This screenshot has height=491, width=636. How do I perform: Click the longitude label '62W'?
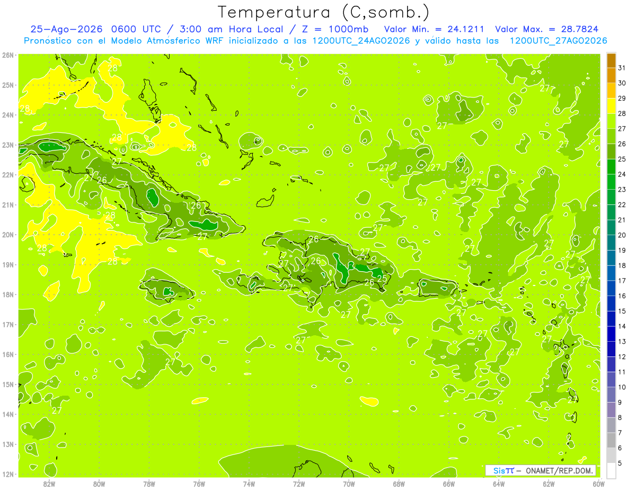point(549,484)
